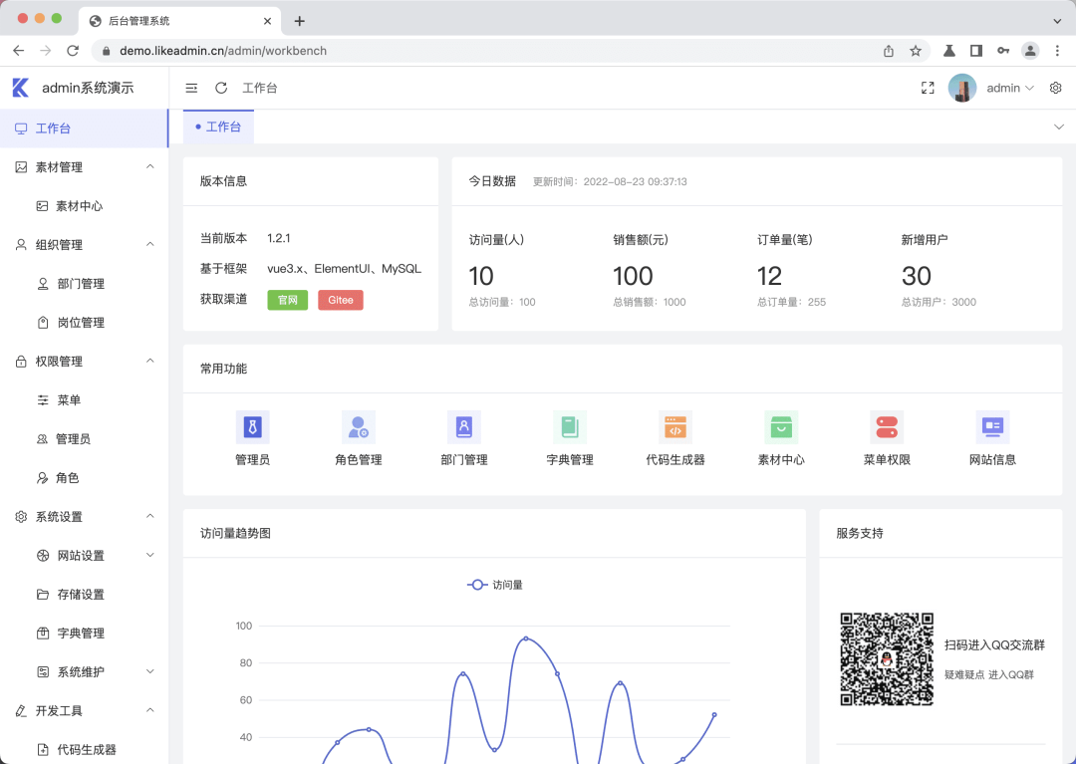
Task: Open the 管理员 shortcut icon in 常用功能
Action: tap(252, 427)
